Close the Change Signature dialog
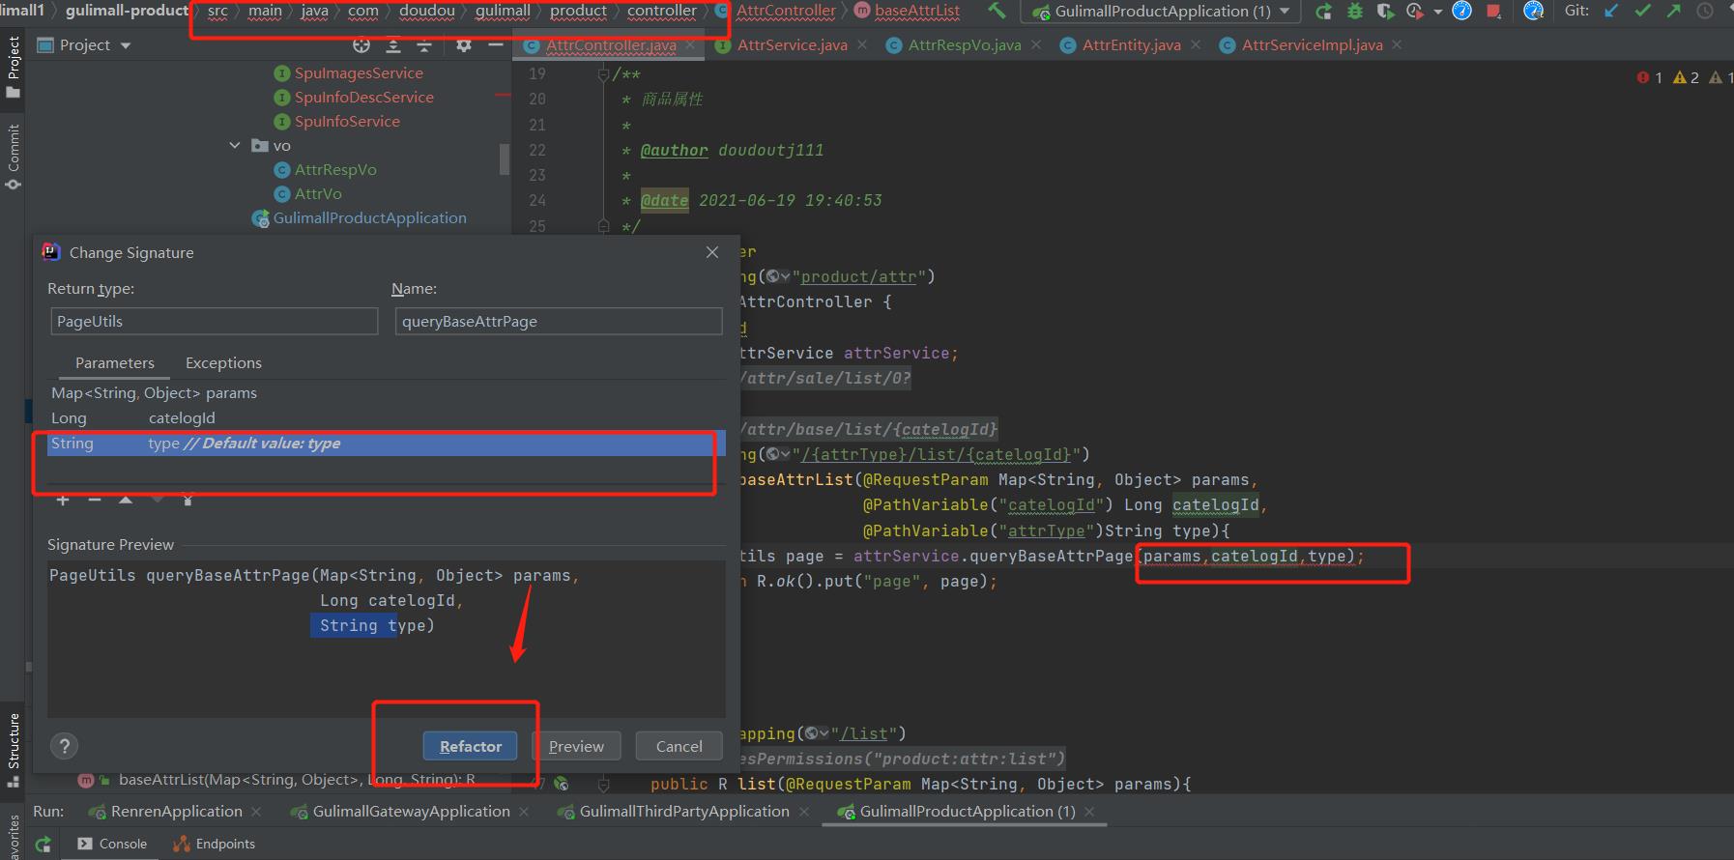1734x860 pixels. [712, 252]
